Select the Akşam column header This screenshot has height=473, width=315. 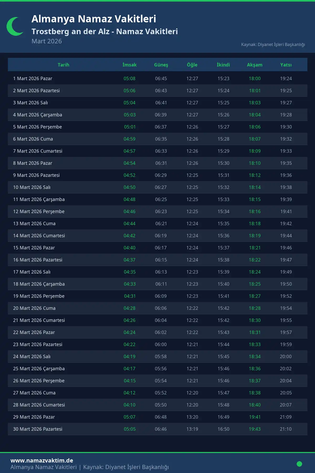255,65
